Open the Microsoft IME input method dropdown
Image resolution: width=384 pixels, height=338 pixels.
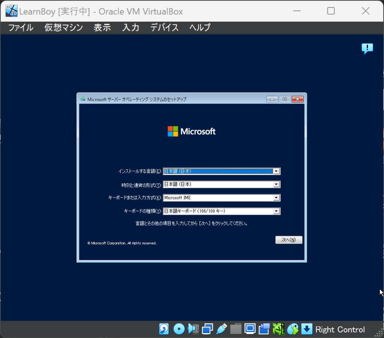276,198
